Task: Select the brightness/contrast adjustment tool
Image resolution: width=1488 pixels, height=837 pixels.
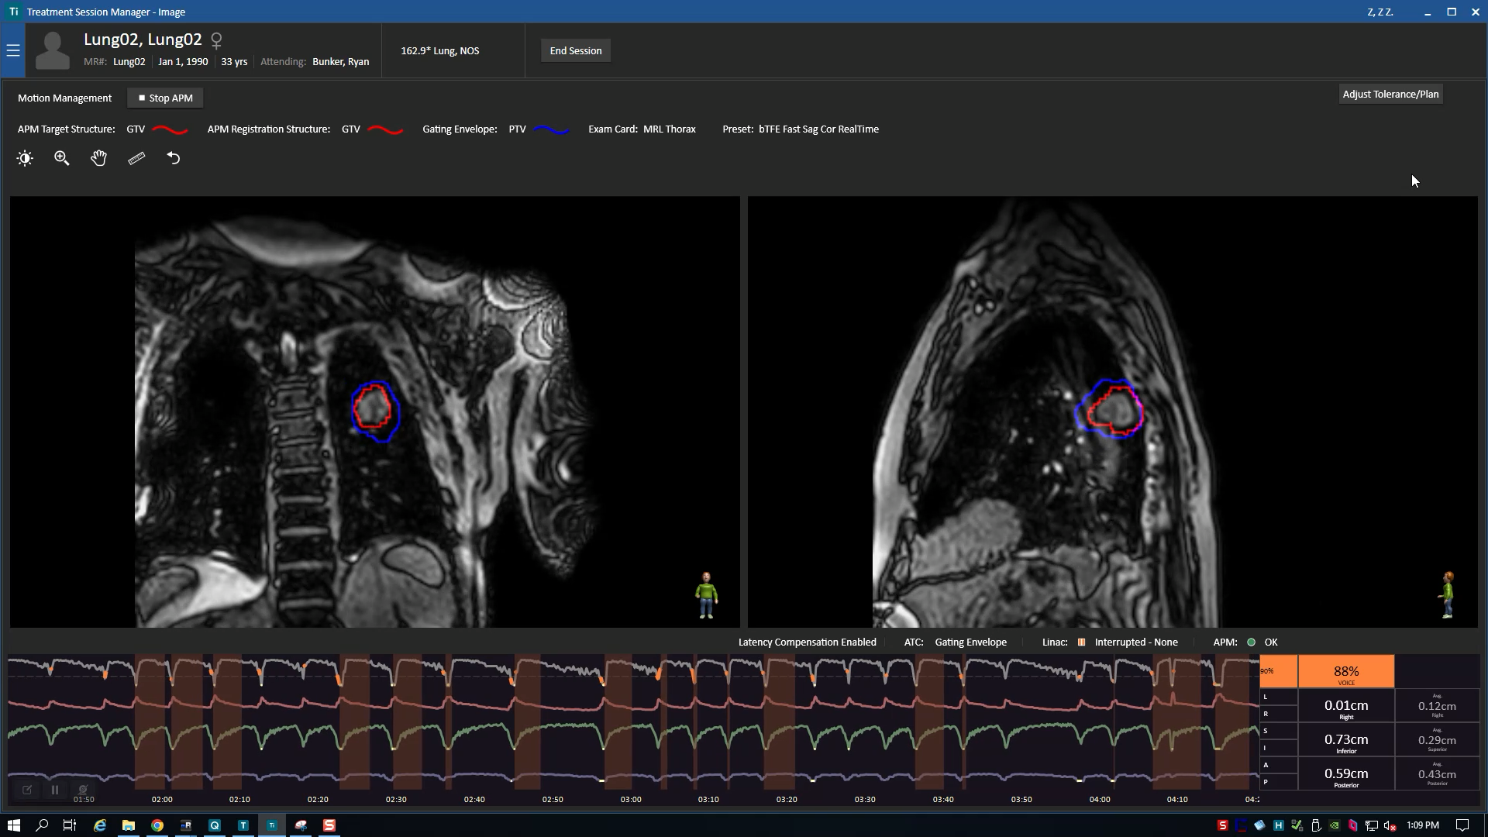Action: pyautogui.click(x=25, y=158)
